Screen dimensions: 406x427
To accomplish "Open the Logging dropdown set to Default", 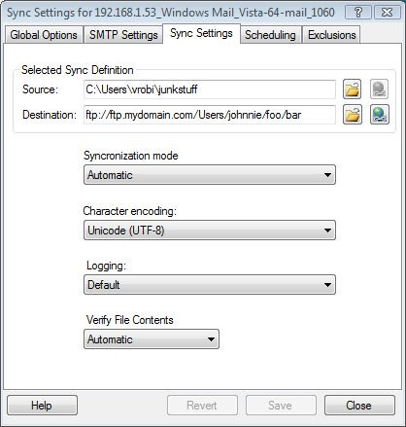I will (210, 285).
